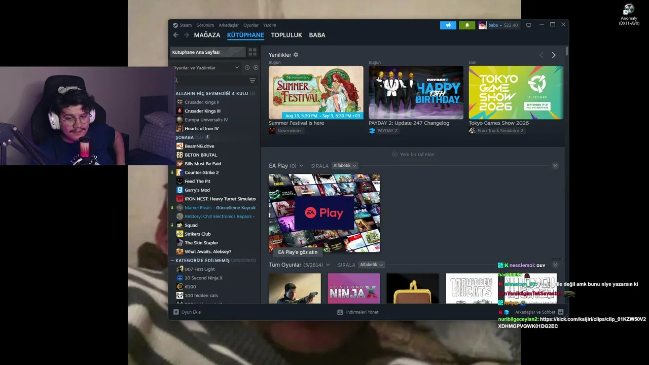The width and height of the screenshot is (649, 365).
Task: Click Kütüphane Ana Sayfası button
Action: (207, 52)
